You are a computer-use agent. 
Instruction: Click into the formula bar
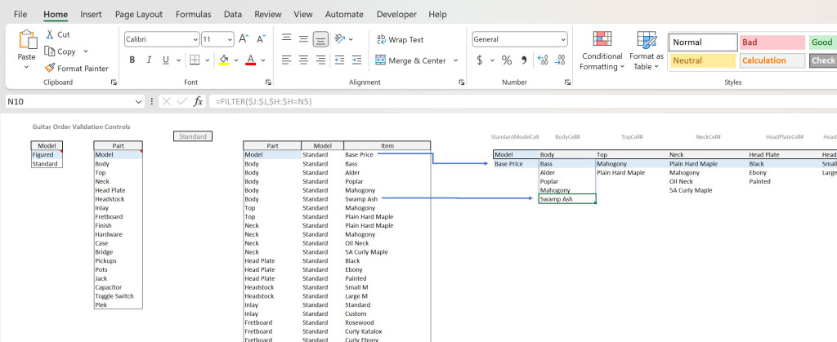[x=523, y=101]
